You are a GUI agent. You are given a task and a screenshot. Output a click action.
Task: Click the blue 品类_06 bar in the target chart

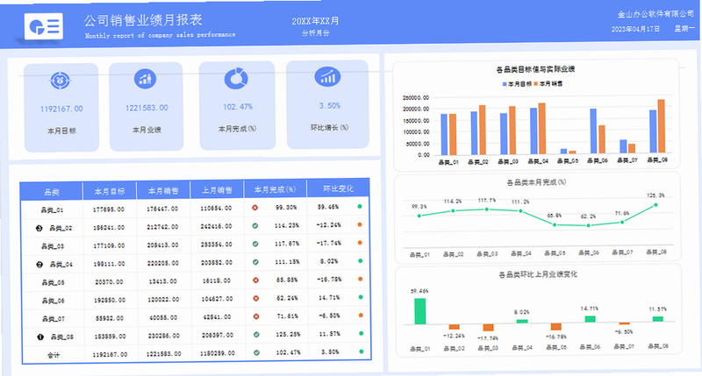coord(593,131)
